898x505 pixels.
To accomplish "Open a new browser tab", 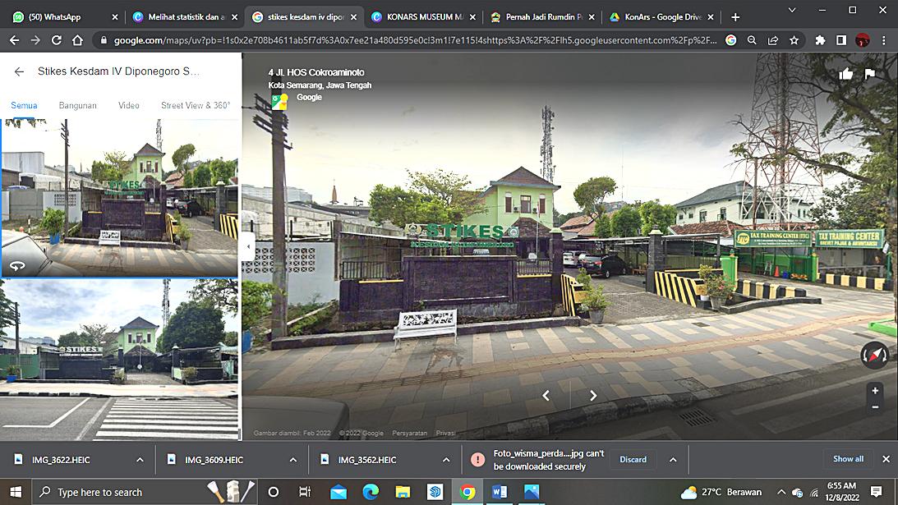I will [x=735, y=17].
